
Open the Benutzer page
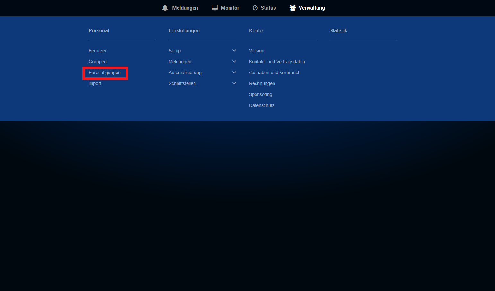point(98,51)
